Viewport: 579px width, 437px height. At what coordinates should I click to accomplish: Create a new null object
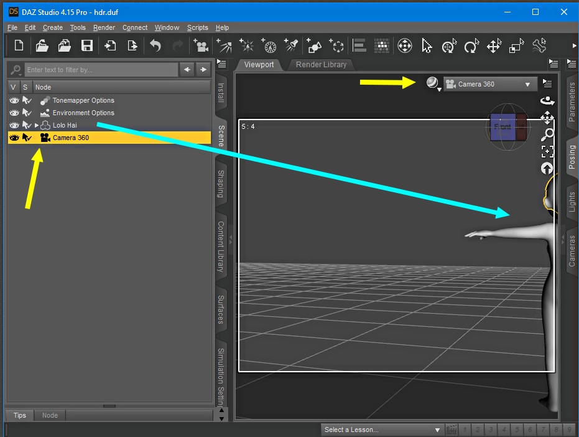(336, 46)
